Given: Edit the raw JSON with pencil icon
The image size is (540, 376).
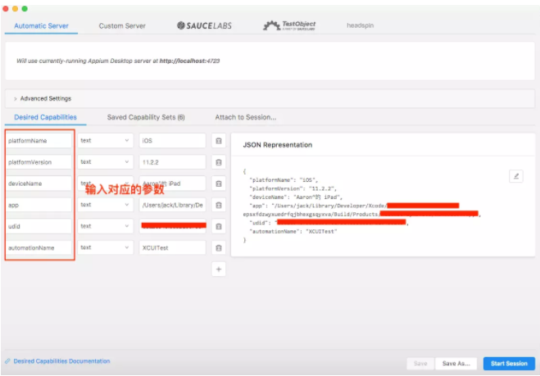Looking at the screenshot, I should pyautogui.click(x=516, y=176).
